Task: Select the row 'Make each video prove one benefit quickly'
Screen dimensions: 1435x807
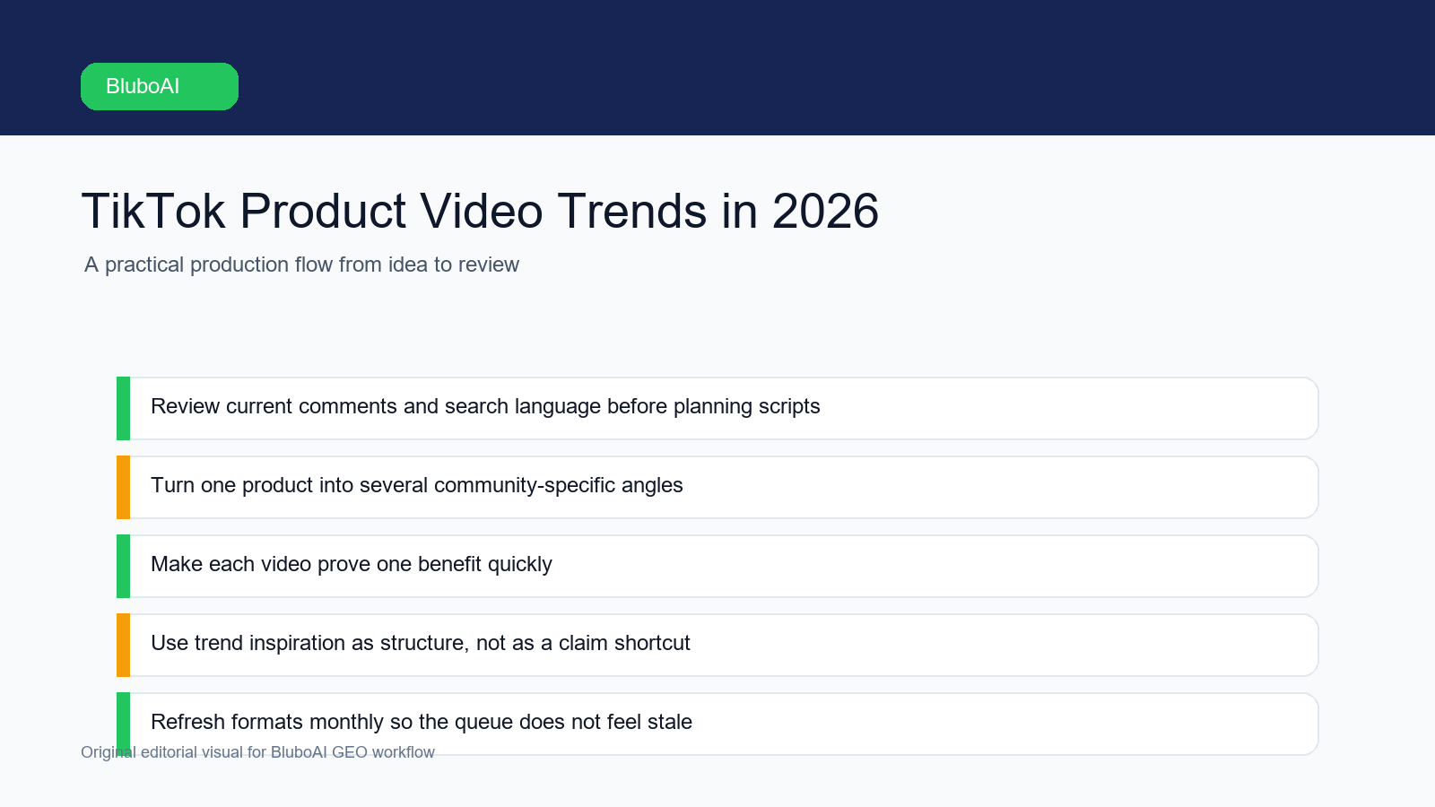Action: pos(717,566)
